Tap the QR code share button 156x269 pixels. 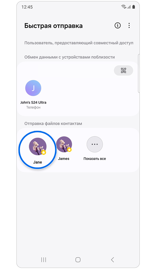123,70
